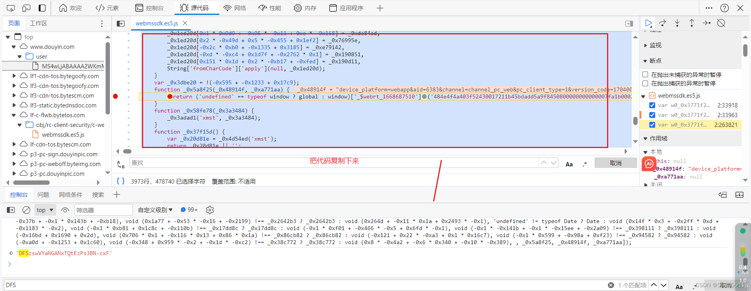Viewport: 751px width, 291px height.
Task: Open the 性能 performance tab
Action: point(270,8)
